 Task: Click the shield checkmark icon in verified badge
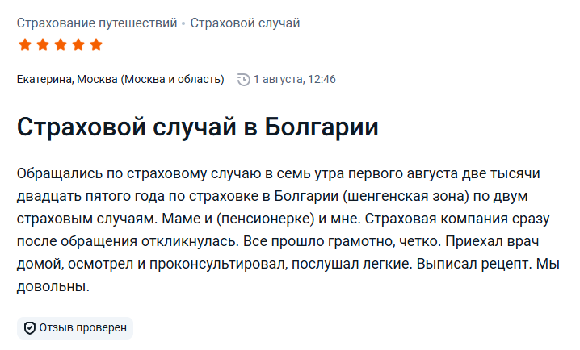(29, 327)
